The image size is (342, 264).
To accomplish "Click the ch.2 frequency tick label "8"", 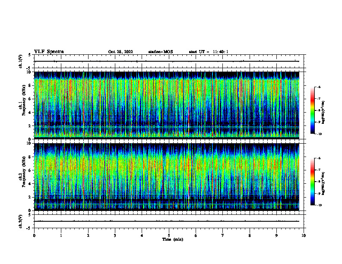I will click(x=30, y=157).
